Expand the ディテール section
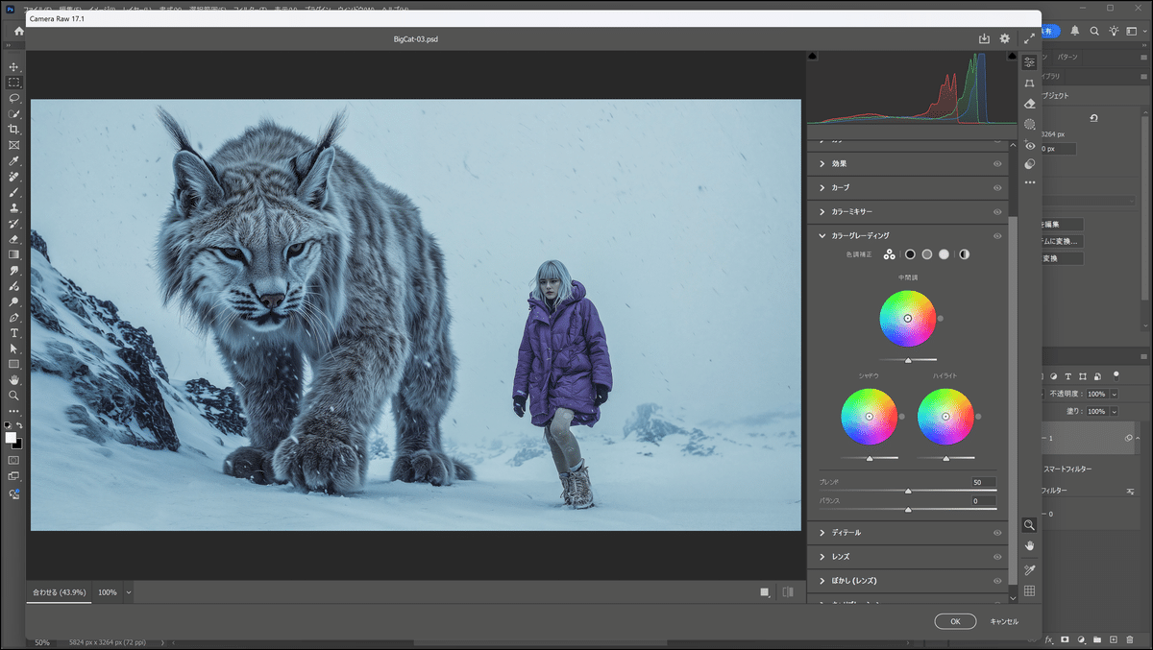 pos(822,533)
